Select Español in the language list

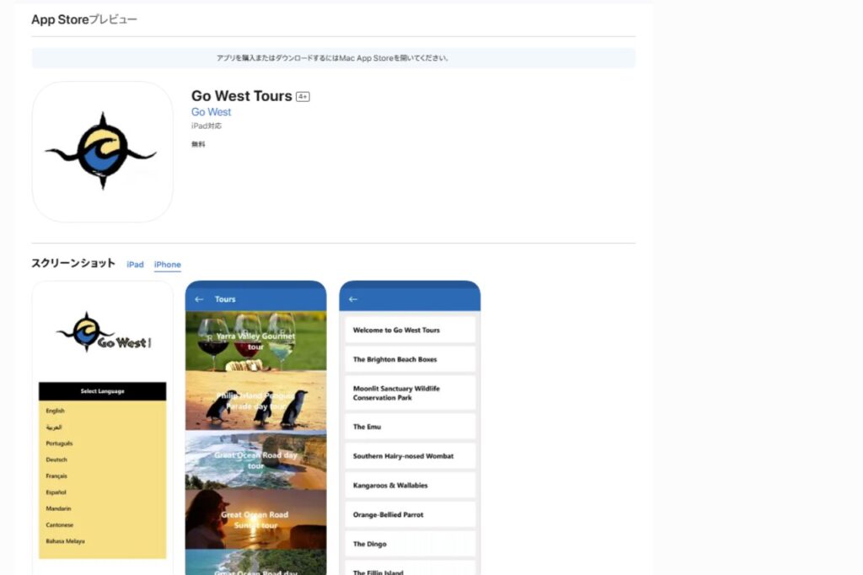(56, 492)
